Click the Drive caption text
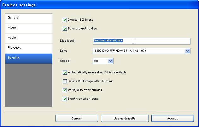The width and height of the screenshot is (199, 127). pyautogui.click(x=64, y=51)
